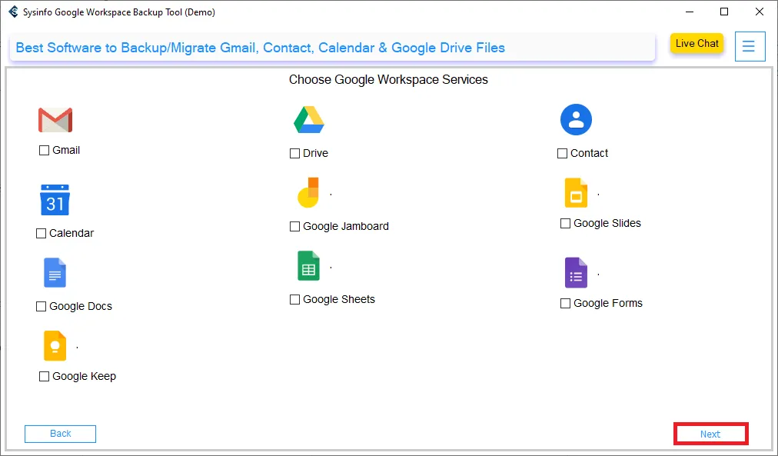Image resolution: width=778 pixels, height=456 pixels.
Task: Toggle the Google Sheets checkbox
Action: coord(295,300)
